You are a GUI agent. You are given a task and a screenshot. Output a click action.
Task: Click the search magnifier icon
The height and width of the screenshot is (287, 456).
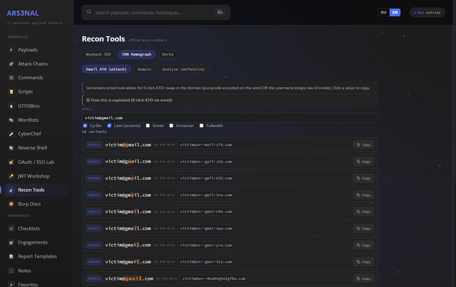(x=89, y=12)
